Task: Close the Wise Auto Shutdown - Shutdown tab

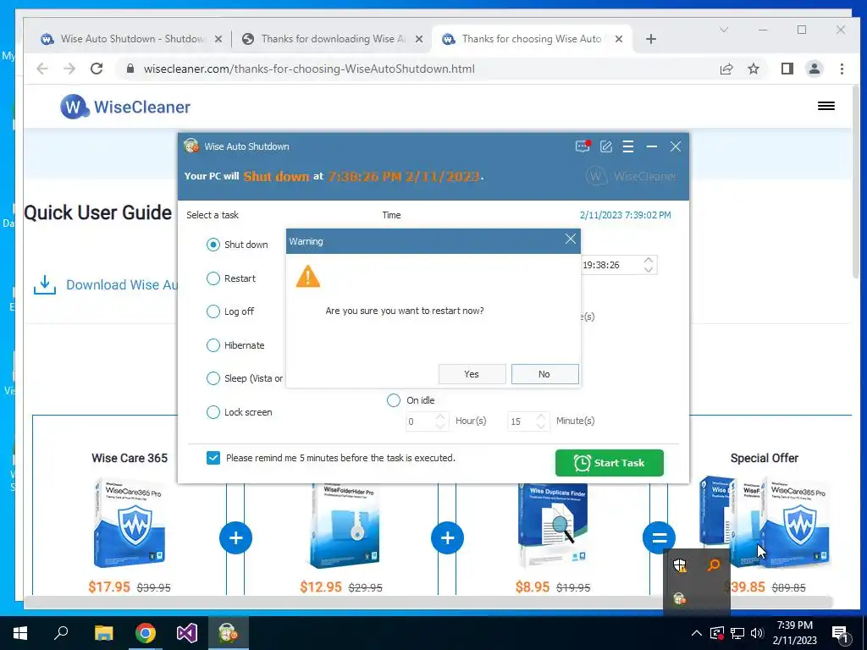Action: [x=218, y=39]
